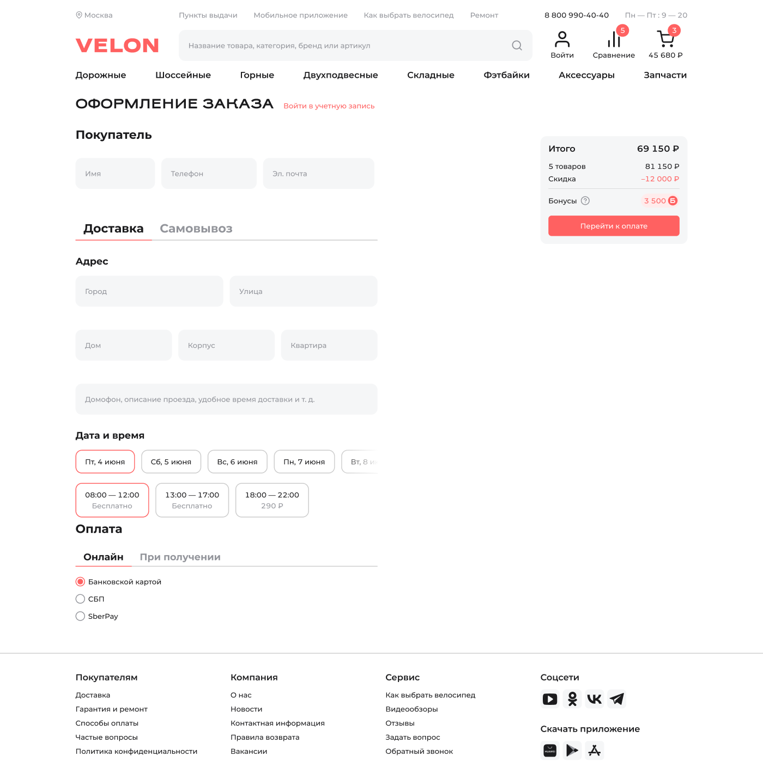Open the Сравнение comparison icon
Viewport: 763px width, 780px height.
(x=614, y=40)
